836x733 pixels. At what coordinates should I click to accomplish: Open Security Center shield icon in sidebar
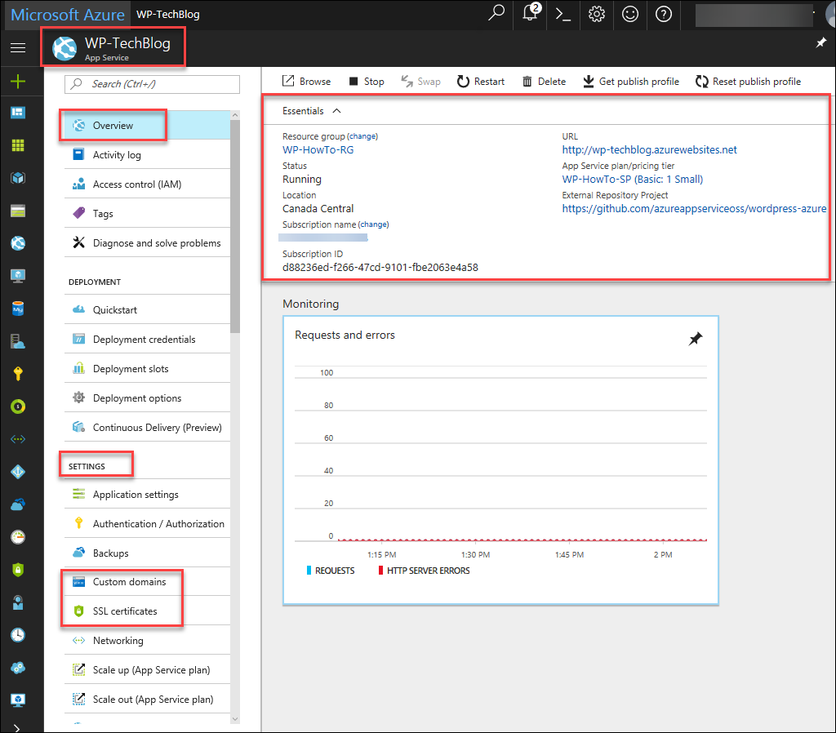[18, 570]
